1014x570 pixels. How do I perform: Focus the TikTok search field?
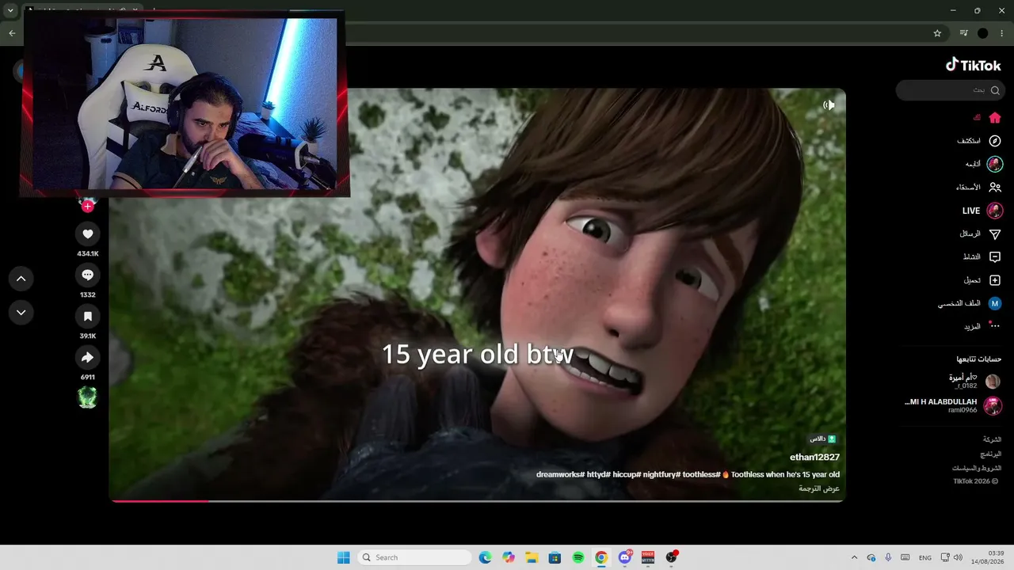point(951,90)
